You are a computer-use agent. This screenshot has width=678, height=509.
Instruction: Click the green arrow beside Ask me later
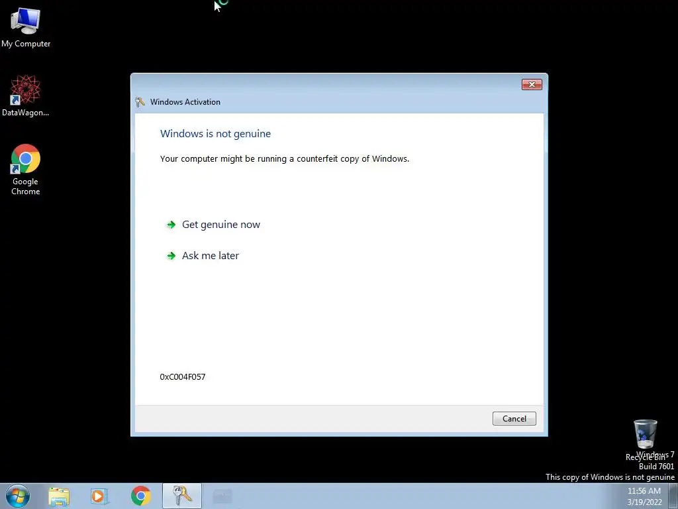pos(171,256)
